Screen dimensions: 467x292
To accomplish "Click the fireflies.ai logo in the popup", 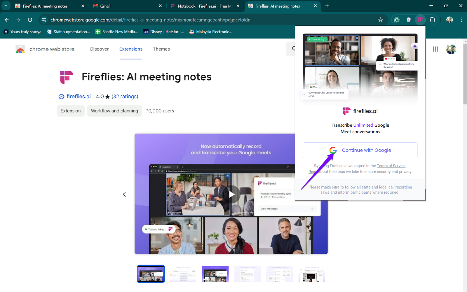I will 360,111.
